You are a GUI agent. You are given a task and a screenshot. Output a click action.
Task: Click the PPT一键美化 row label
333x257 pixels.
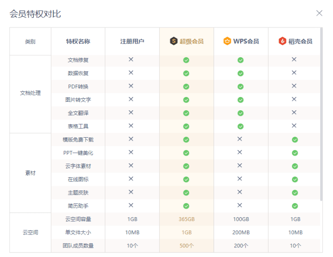click(x=78, y=153)
